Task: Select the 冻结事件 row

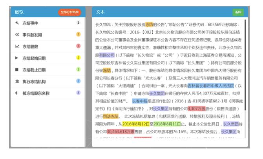Action: [x=48, y=23]
